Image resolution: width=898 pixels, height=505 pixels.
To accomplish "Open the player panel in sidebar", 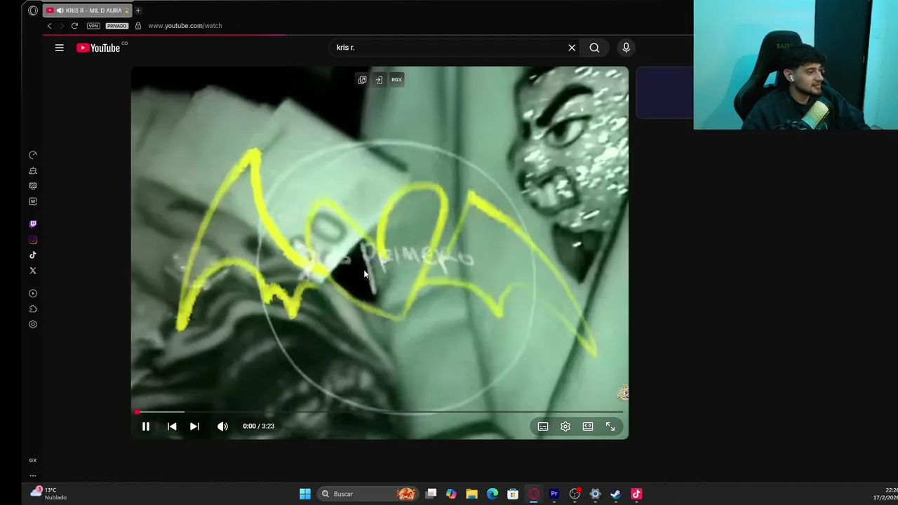I will pos(33,294).
